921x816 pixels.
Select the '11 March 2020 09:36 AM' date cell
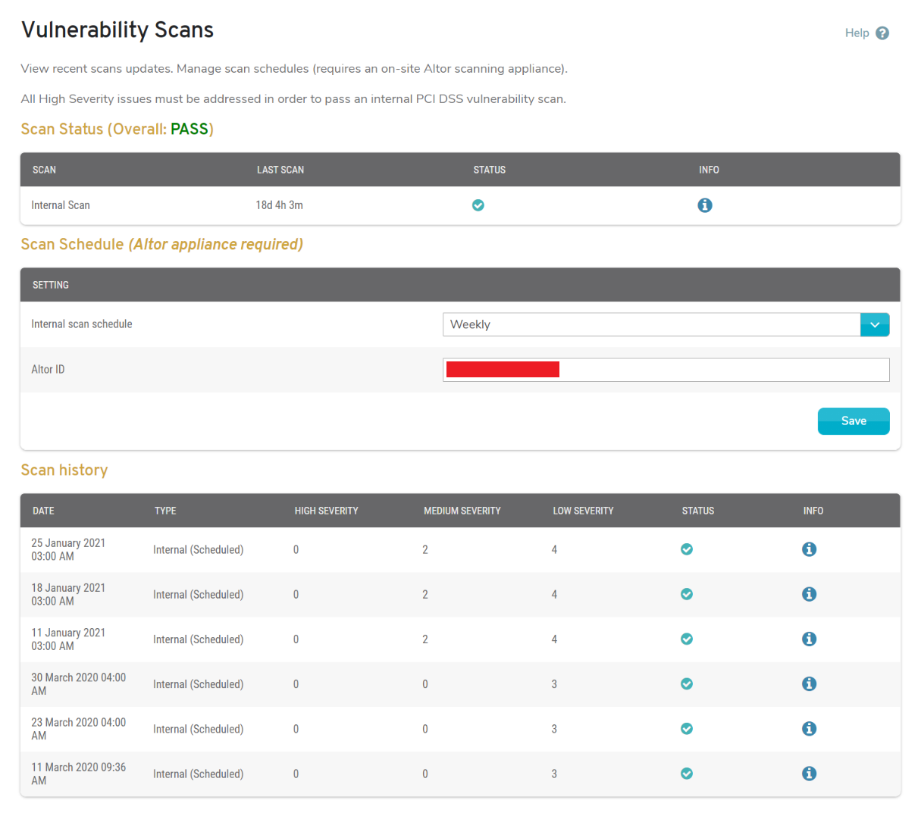[x=79, y=774]
